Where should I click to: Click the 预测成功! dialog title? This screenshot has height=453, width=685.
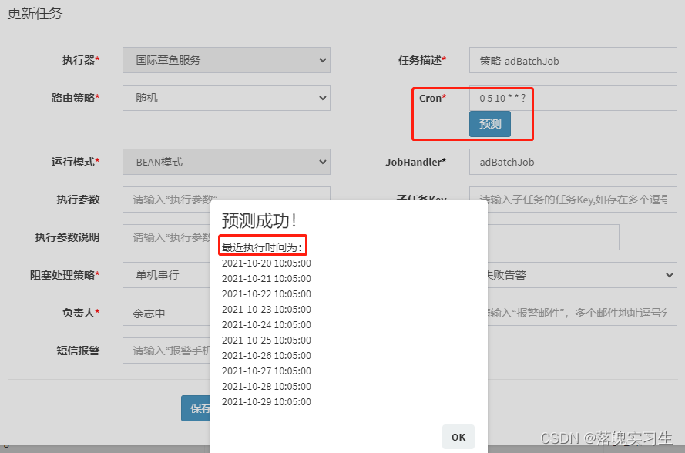260,221
